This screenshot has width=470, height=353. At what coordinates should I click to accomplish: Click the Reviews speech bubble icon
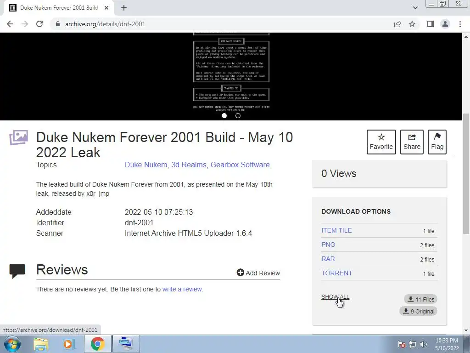click(x=17, y=271)
